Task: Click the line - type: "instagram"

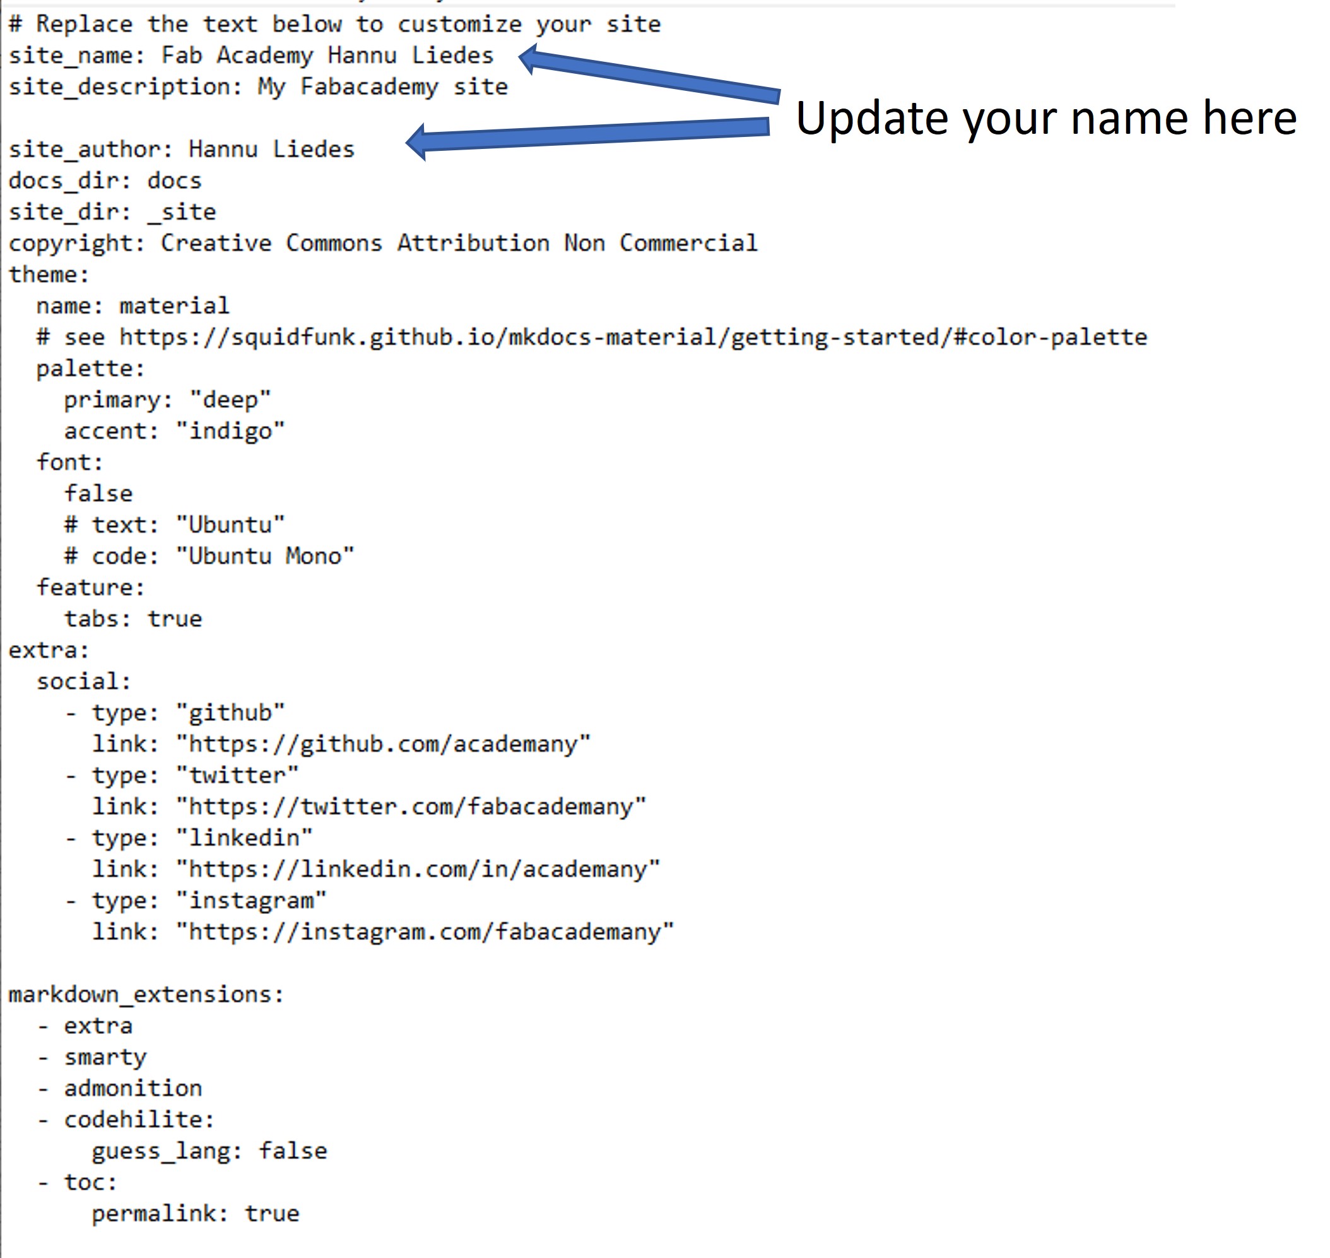Action: tap(195, 901)
